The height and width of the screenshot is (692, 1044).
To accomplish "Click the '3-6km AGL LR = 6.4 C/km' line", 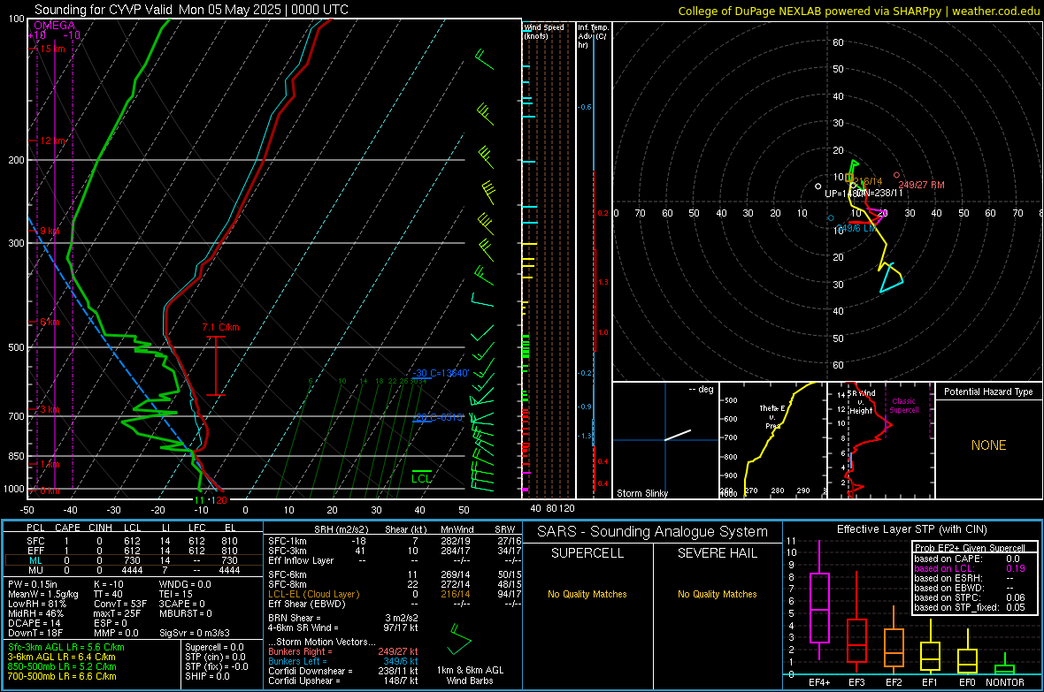I will point(61,657).
